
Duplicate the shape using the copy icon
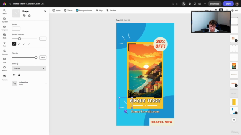(24, 15)
